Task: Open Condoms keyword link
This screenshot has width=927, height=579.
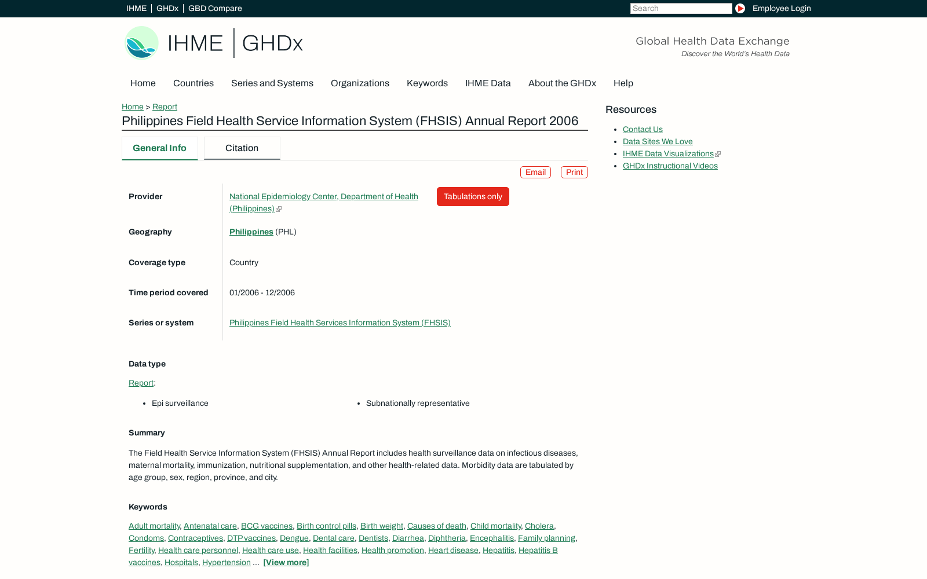Action: point(146,538)
